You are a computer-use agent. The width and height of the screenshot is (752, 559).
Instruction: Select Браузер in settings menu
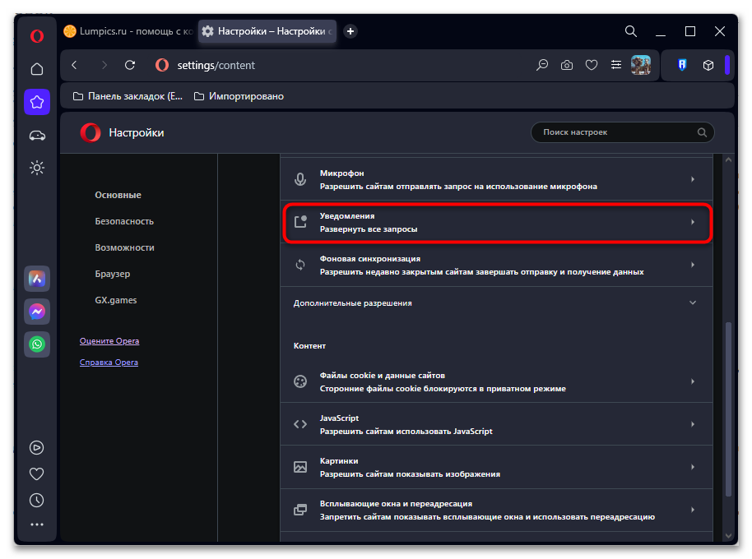[x=113, y=274]
